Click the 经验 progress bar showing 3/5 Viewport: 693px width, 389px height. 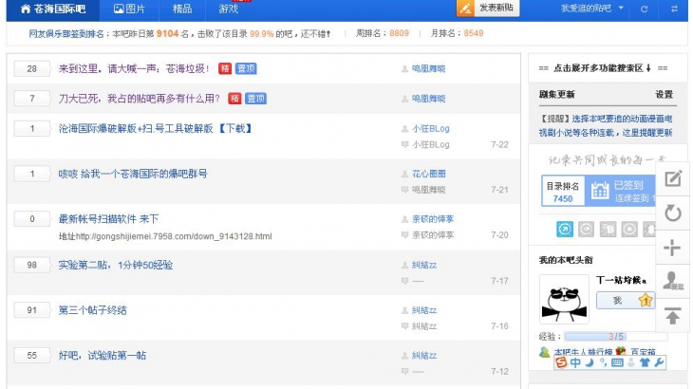pos(615,336)
